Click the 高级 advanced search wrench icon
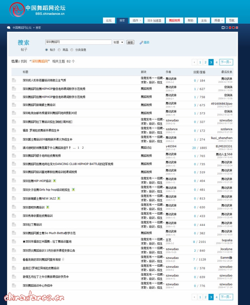 (141, 43)
